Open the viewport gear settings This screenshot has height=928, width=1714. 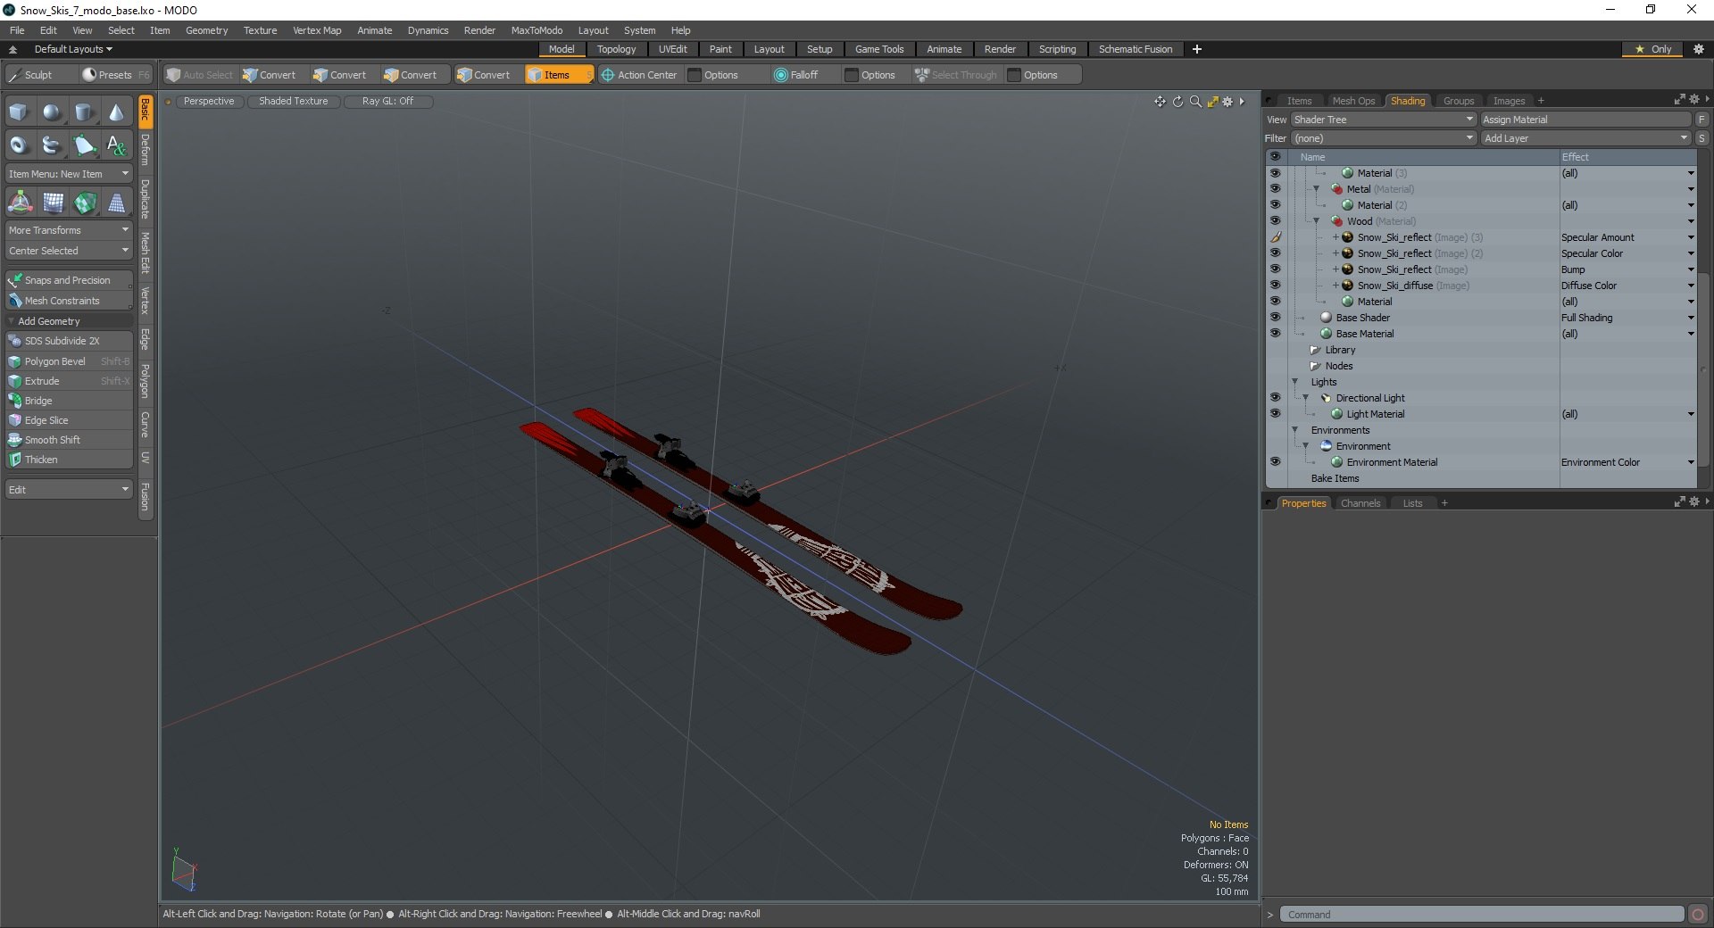pyautogui.click(x=1227, y=102)
